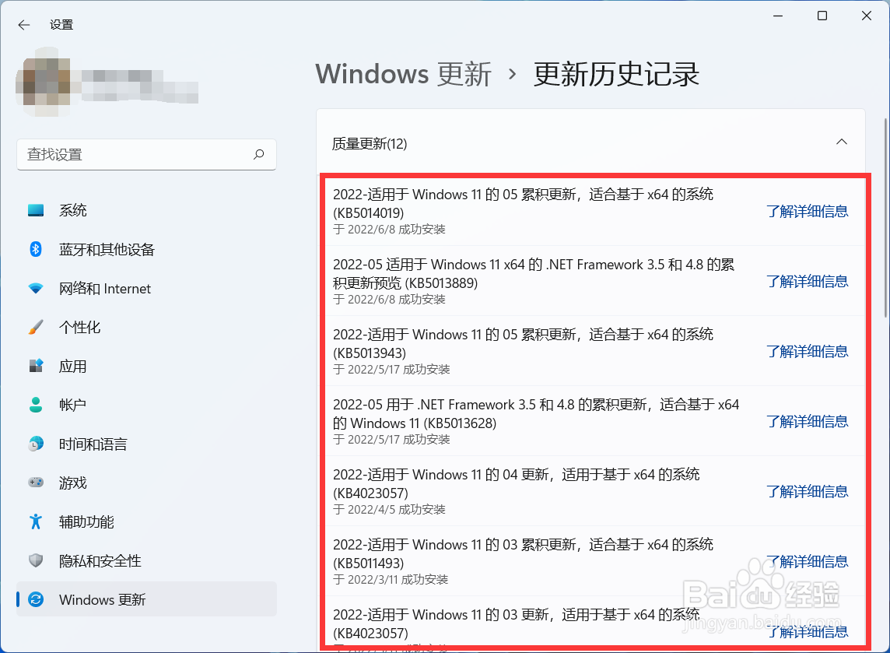890x653 pixels.
Task: Open 系统 settings
Action: pos(146,211)
